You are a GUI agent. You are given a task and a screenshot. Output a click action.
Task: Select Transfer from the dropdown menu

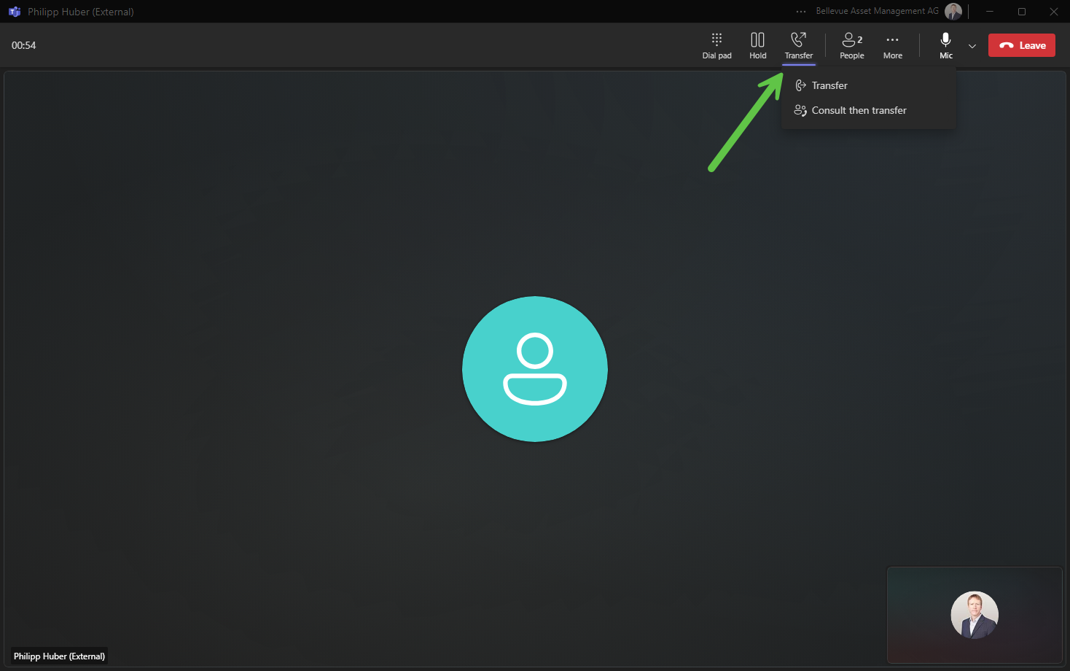pos(829,85)
